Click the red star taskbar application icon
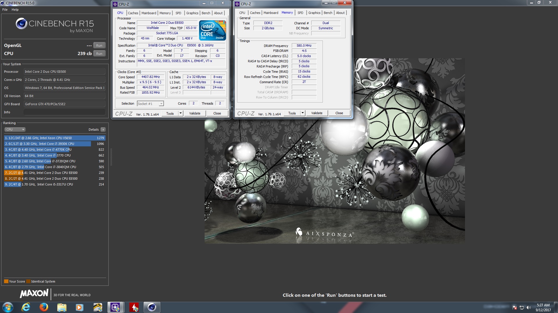Image resolution: width=558 pixels, height=313 pixels. point(134,307)
